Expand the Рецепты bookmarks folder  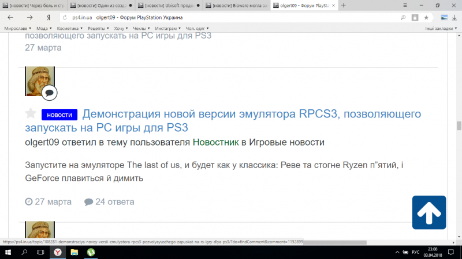point(98,28)
